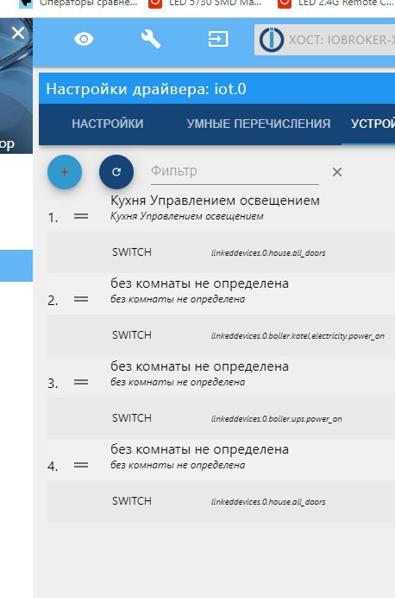
Task: Click linkeddevices.0.boiler.kotel.electricity.power_on state
Action: [298, 336]
